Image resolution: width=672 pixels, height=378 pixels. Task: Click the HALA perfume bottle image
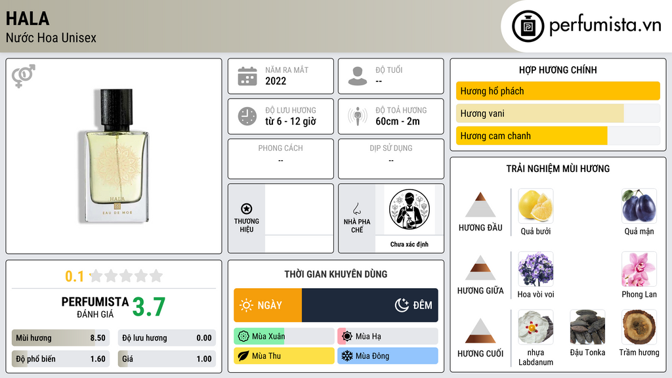click(x=114, y=156)
